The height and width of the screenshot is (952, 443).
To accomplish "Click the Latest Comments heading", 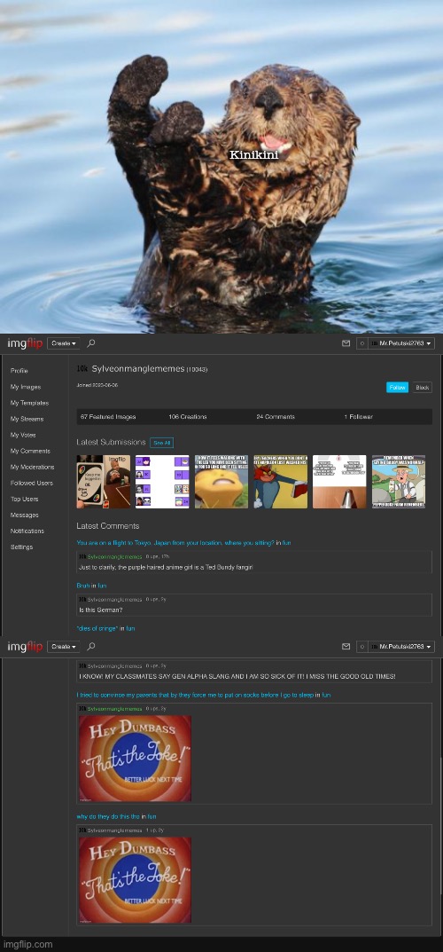I will pos(108,526).
